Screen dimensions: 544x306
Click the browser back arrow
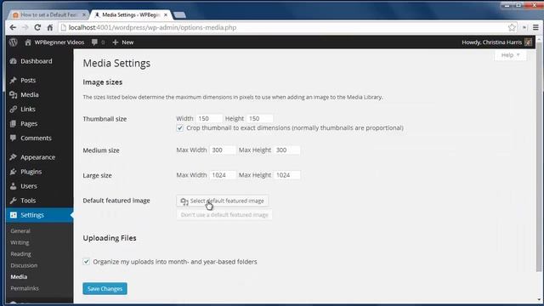pos(13,27)
